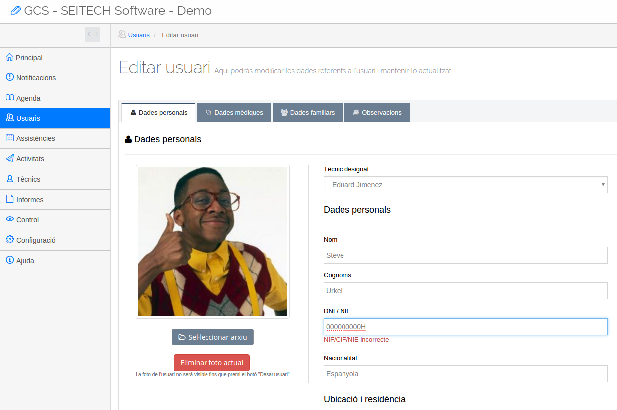Viewport: 617px width, 410px height.
Task: Click the group icon on Dades familiars tab
Action: click(x=284, y=113)
